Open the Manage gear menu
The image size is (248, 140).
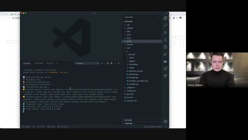click(x=165, y=121)
